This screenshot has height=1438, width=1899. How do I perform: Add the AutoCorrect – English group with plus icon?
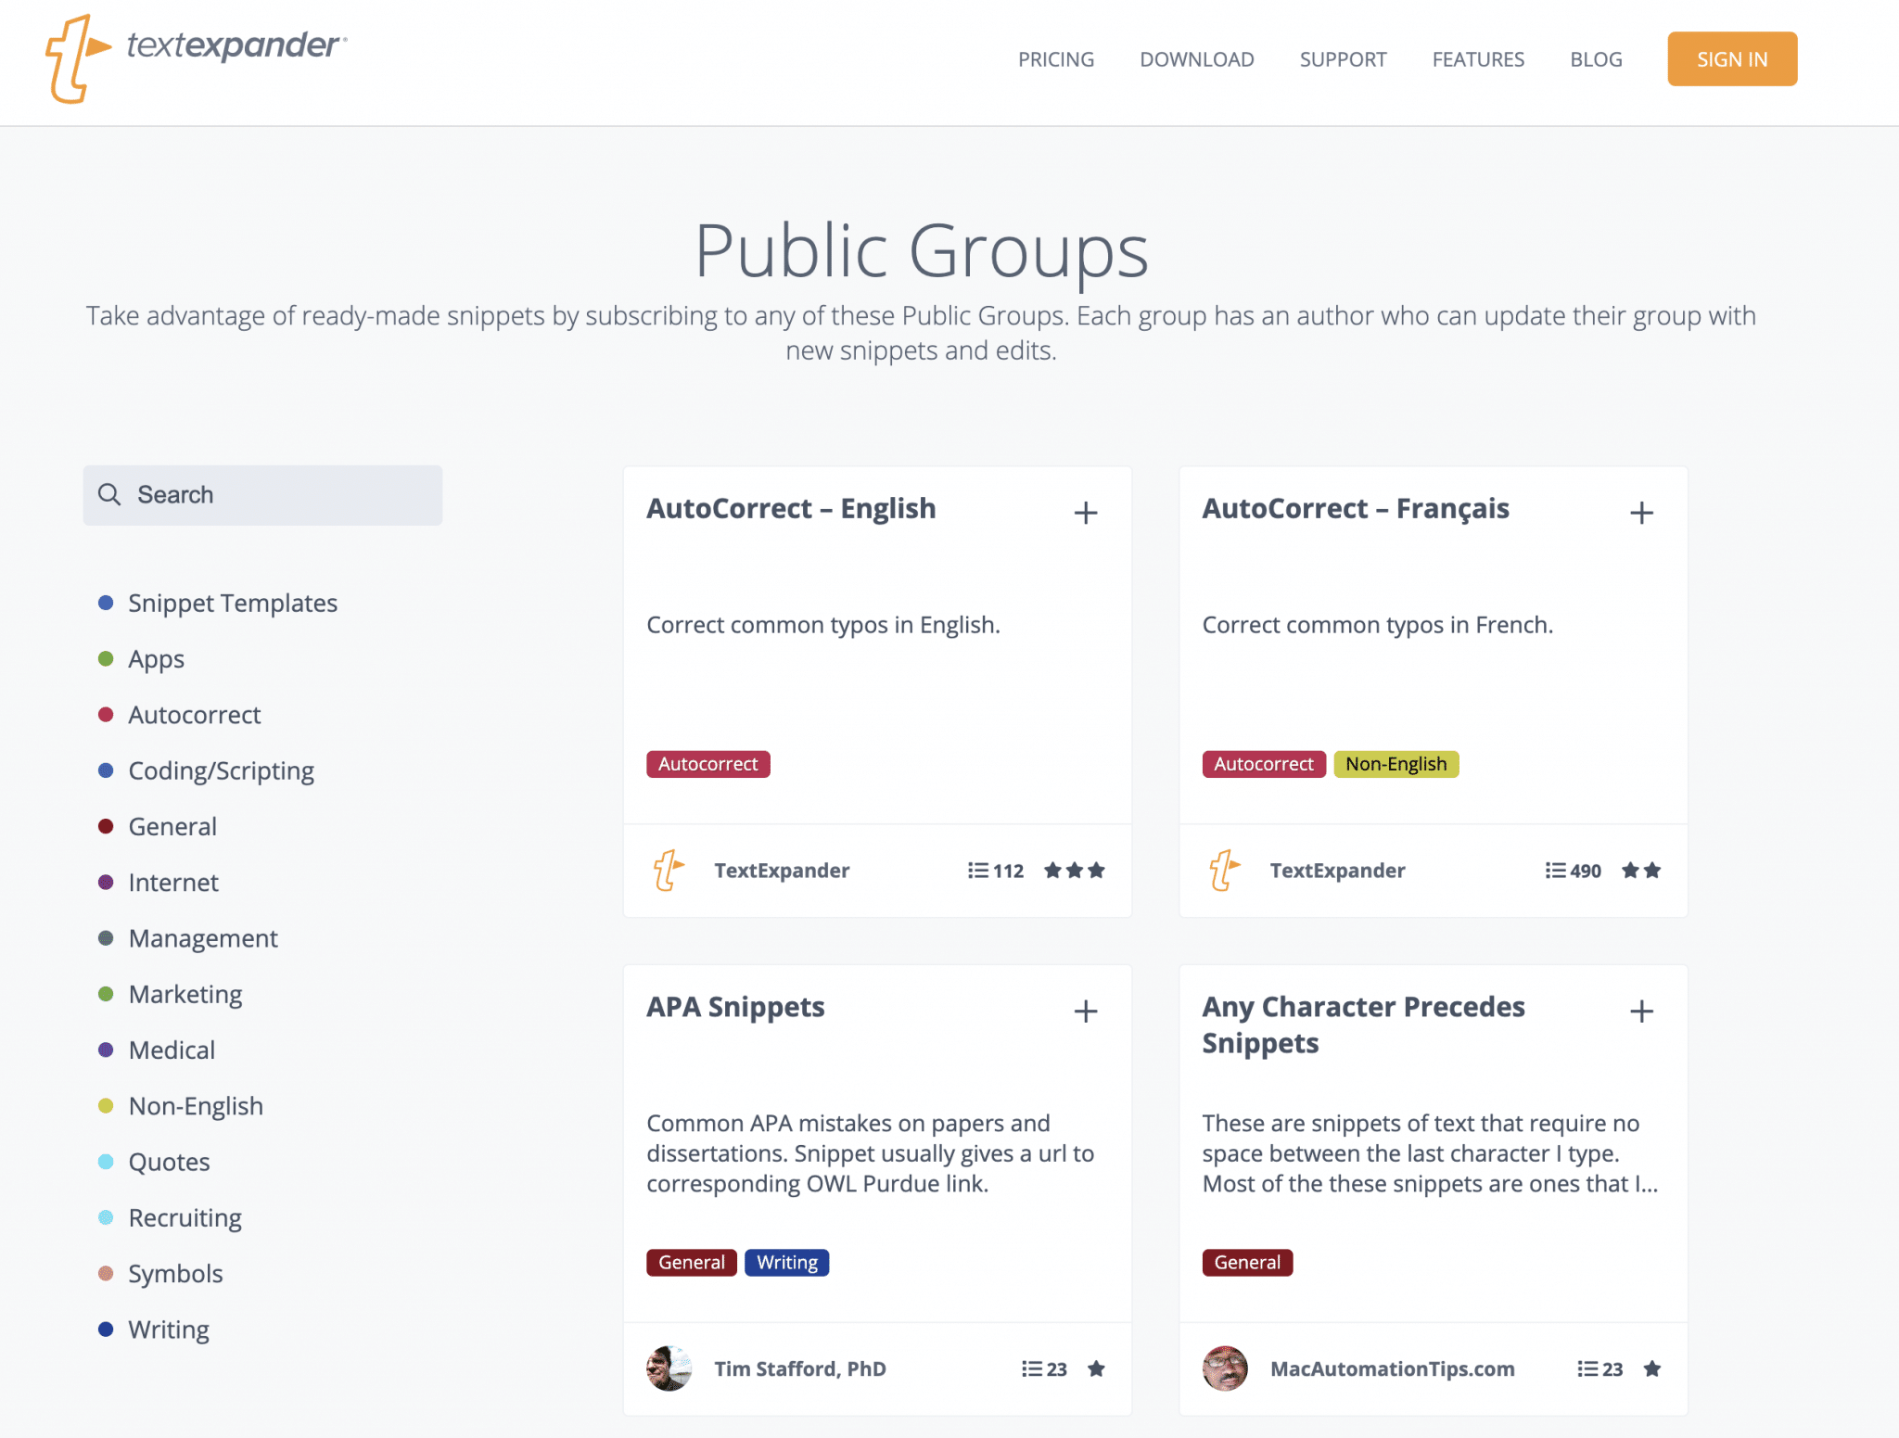tap(1085, 513)
